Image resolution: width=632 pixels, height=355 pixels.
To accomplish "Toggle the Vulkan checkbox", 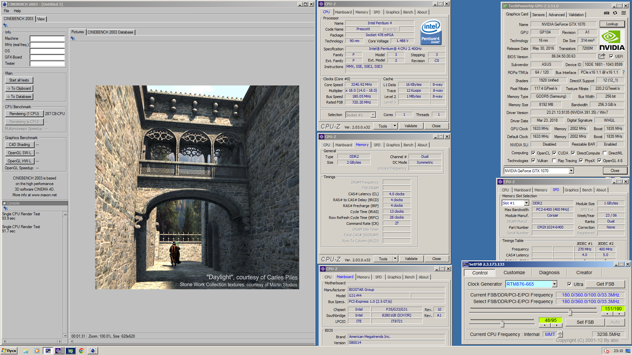I will tap(533, 161).
